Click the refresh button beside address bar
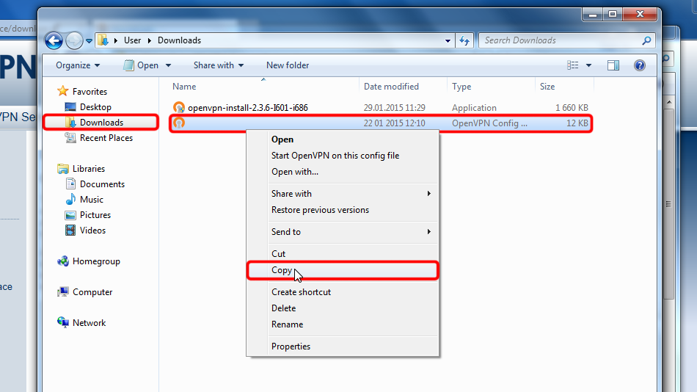Image resolution: width=697 pixels, height=392 pixels. [x=464, y=40]
